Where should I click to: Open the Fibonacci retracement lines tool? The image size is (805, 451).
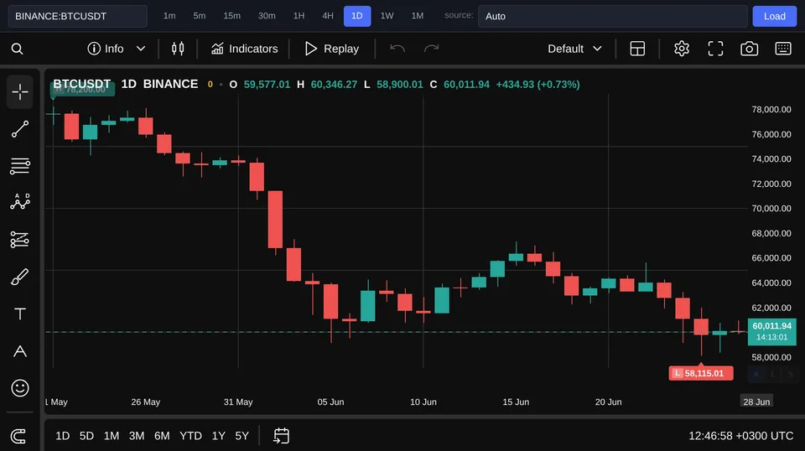coord(20,166)
